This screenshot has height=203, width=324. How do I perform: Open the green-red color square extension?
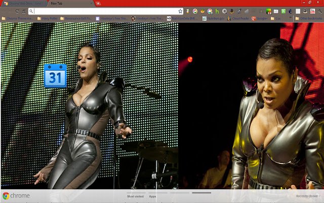pyautogui.click(x=268, y=11)
